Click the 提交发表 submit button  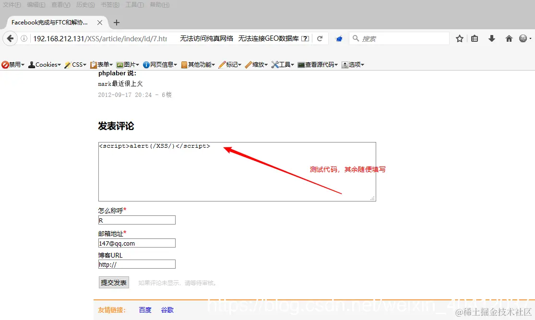[x=114, y=283]
